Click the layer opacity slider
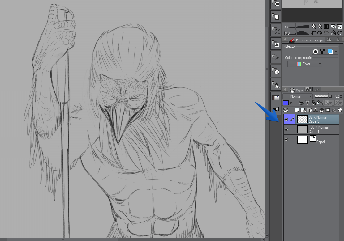344x241 pixels. (323, 96)
